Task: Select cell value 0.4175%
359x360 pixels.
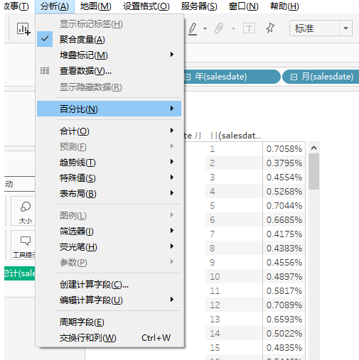Action: [x=284, y=234]
